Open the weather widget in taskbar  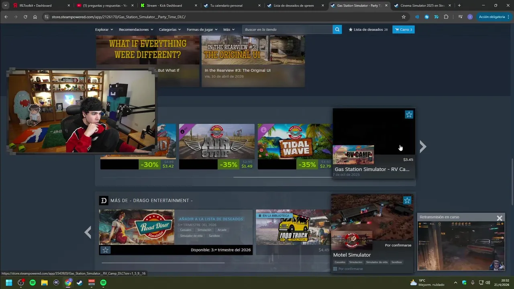(x=427, y=283)
